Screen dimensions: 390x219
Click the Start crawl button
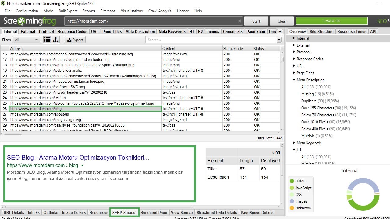click(256, 21)
